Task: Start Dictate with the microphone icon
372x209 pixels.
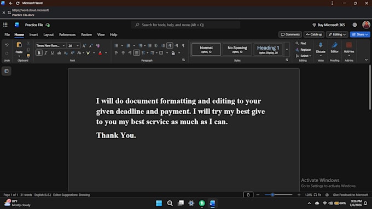Action: click(321, 45)
